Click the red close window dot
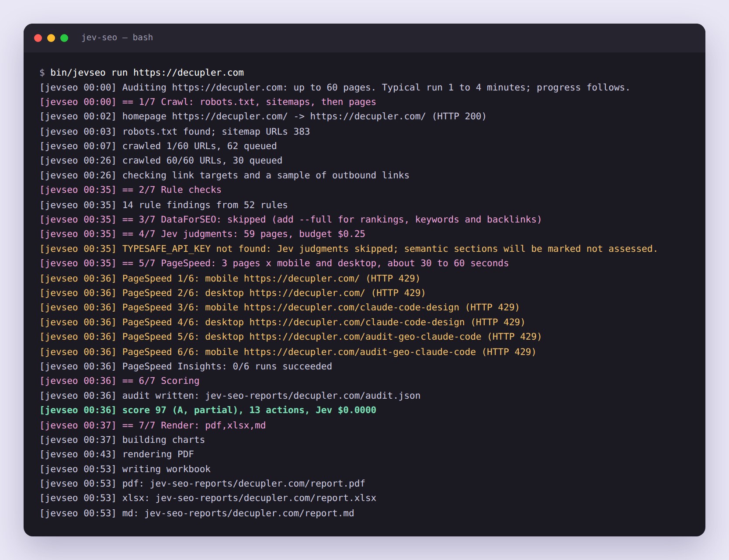 pos(38,38)
